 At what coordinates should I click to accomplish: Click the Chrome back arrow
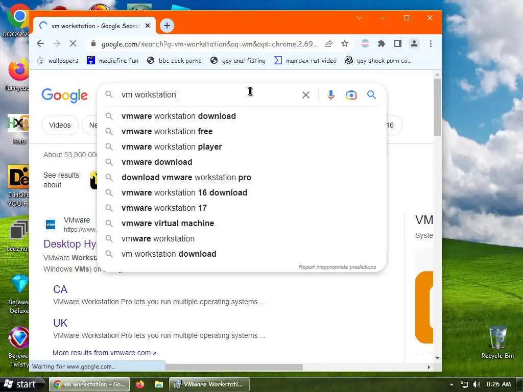click(x=40, y=44)
